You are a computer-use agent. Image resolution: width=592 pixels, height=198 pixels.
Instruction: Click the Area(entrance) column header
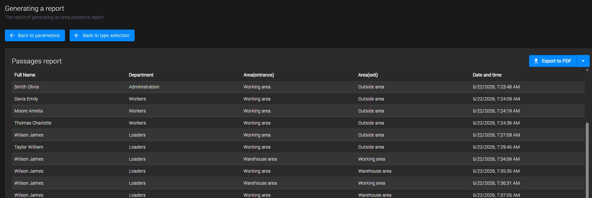pos(259,75)
